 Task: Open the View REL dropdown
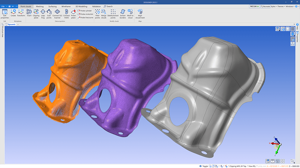253,166
